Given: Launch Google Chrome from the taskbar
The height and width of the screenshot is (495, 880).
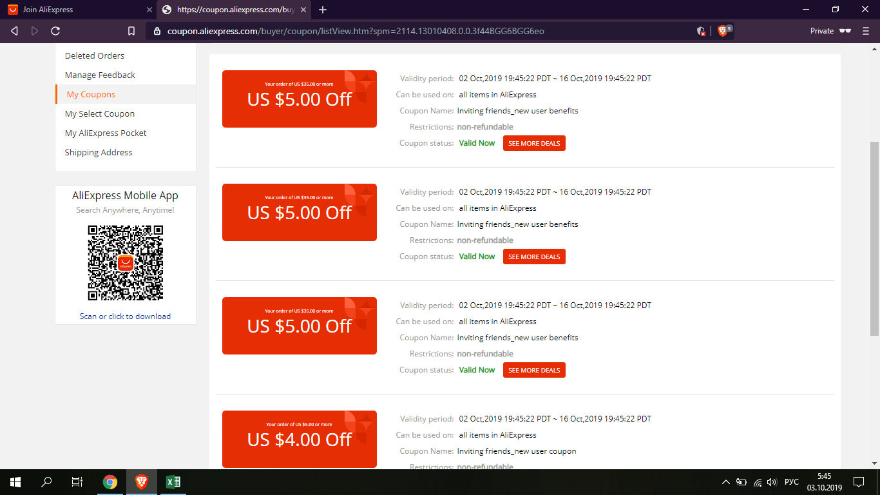Looking at the screenshot, I should coord(110,482).
